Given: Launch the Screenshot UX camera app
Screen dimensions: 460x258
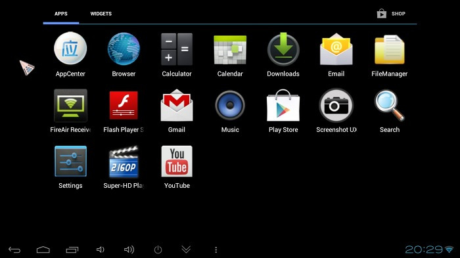Looking at the screenshot, I should [336, 105].
